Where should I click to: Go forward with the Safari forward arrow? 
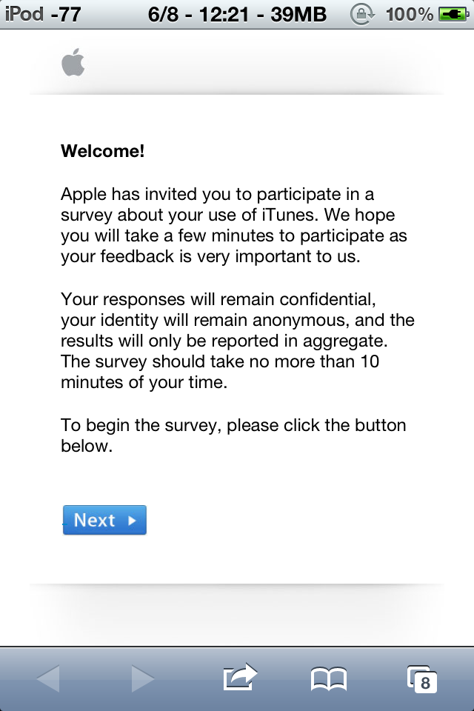click(x=143, y=678)
